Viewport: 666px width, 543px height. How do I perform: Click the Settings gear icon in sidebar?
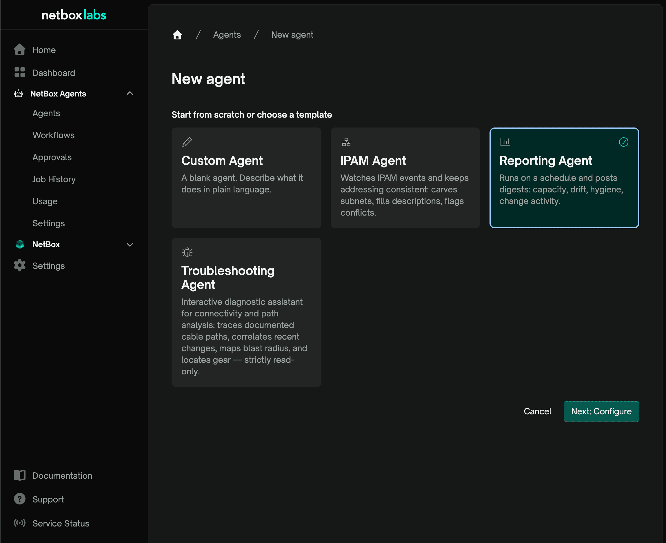pos(20,265)
